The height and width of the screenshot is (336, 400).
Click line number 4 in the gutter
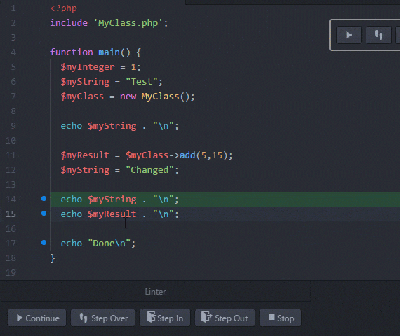(x=13, y=52)
